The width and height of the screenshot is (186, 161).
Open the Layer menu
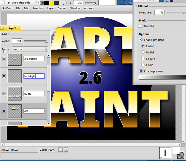(x=51, y=8)
